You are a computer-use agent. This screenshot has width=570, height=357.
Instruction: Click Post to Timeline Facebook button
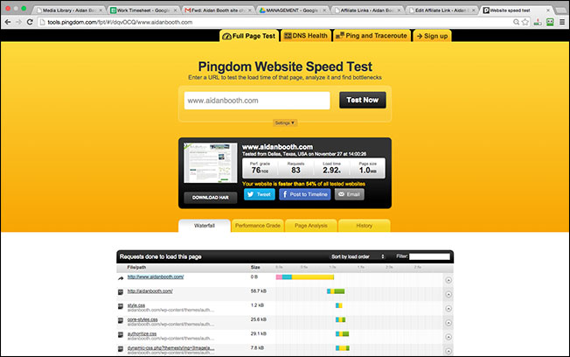[x=304, y=194]
